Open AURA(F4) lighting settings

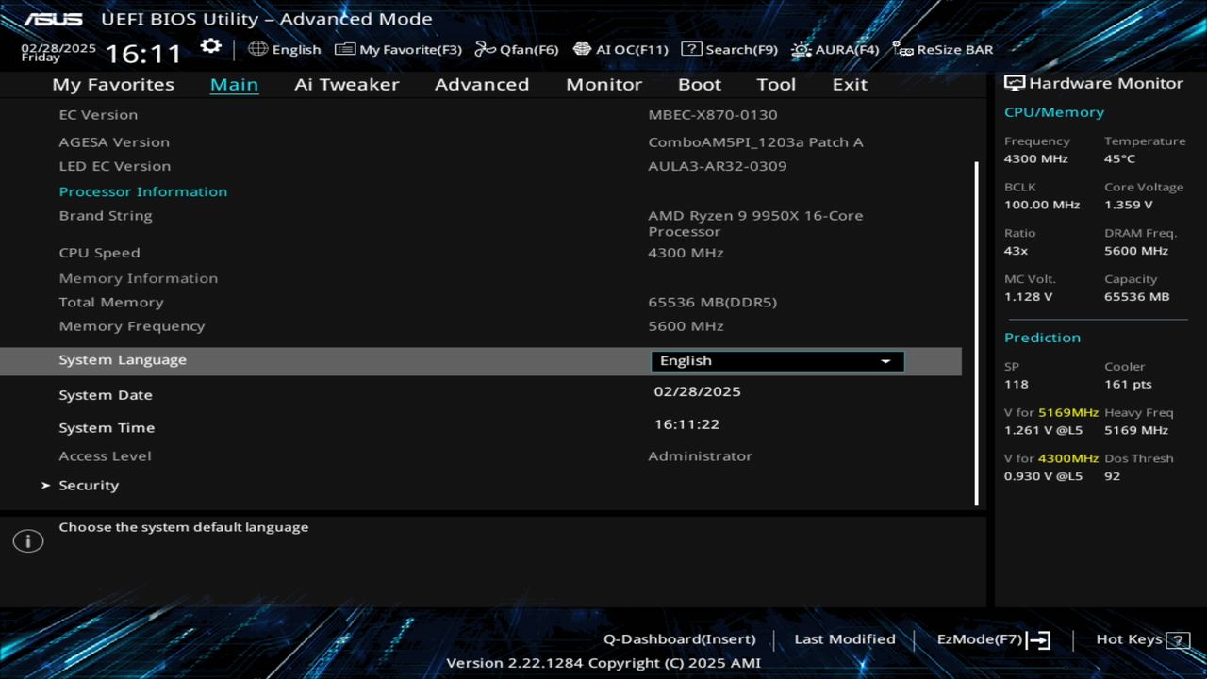pyautogui.click(x=835, y=49)
